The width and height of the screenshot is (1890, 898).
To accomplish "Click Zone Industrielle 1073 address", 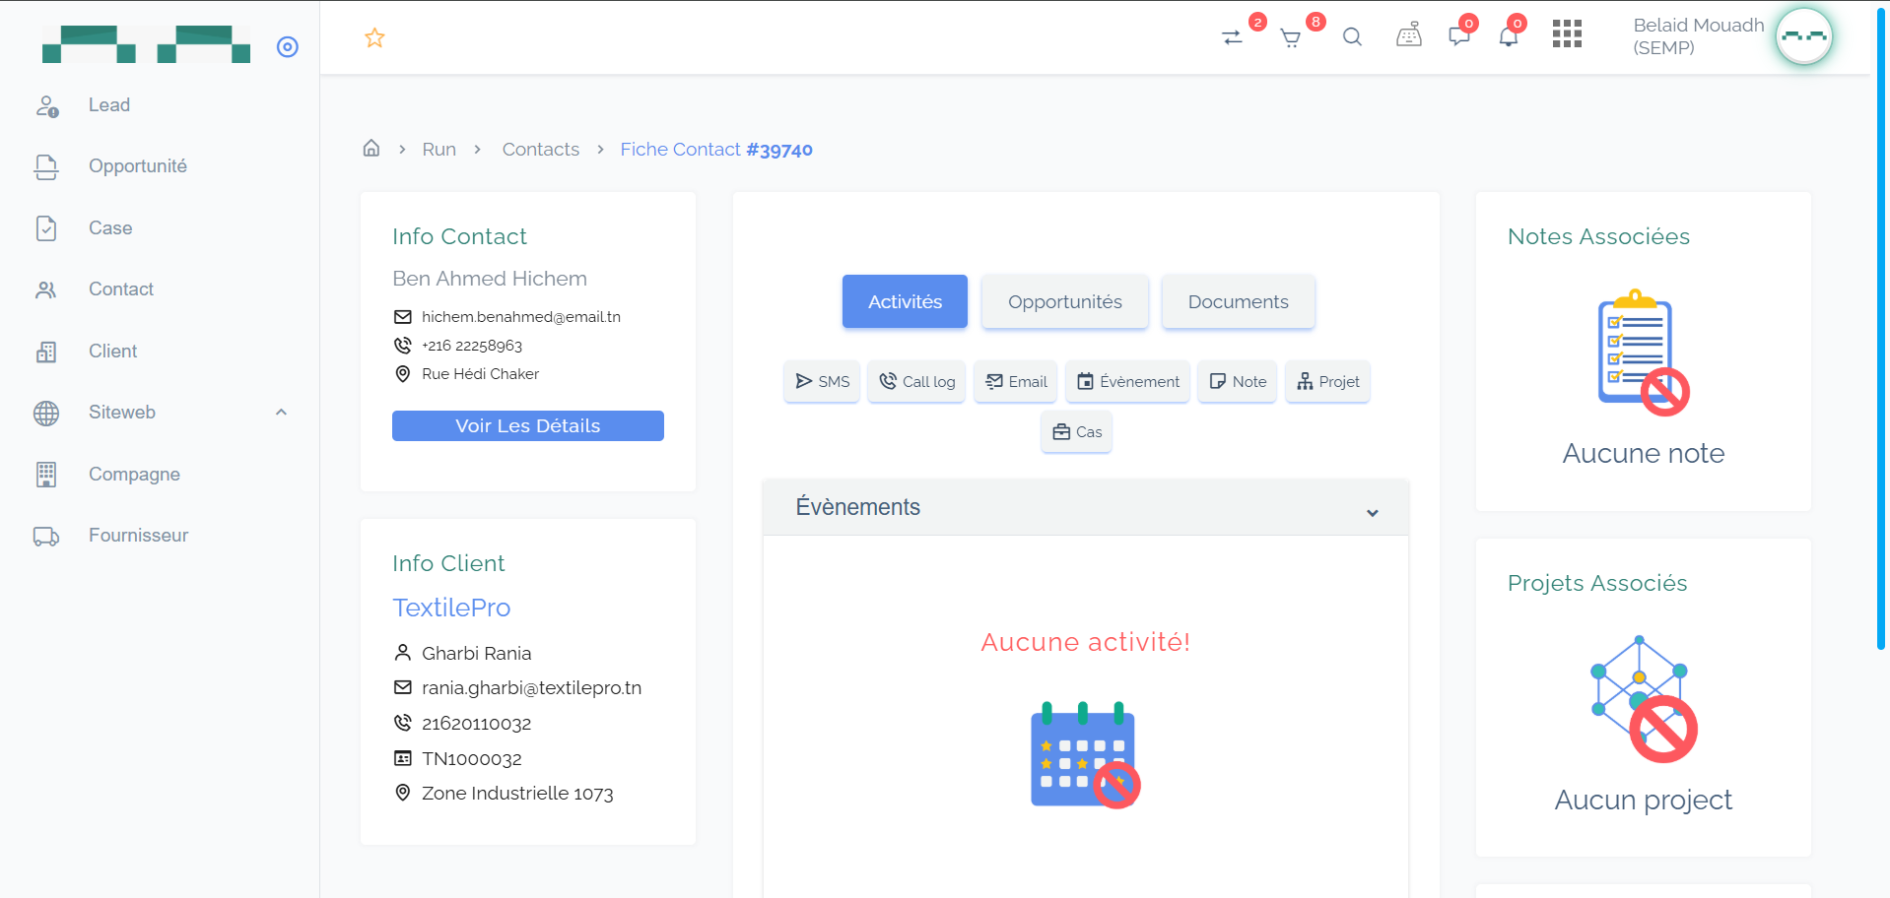I will coord(517,794).
